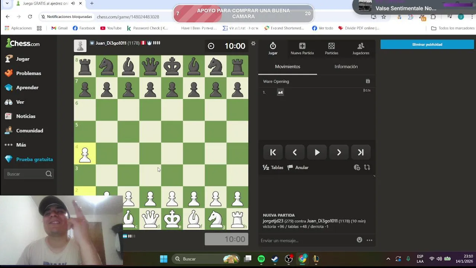Click the opponent avatar pawn thumbnail
Image resolution: width=476 pixels, height=268 pixels.
coord(80,46)
